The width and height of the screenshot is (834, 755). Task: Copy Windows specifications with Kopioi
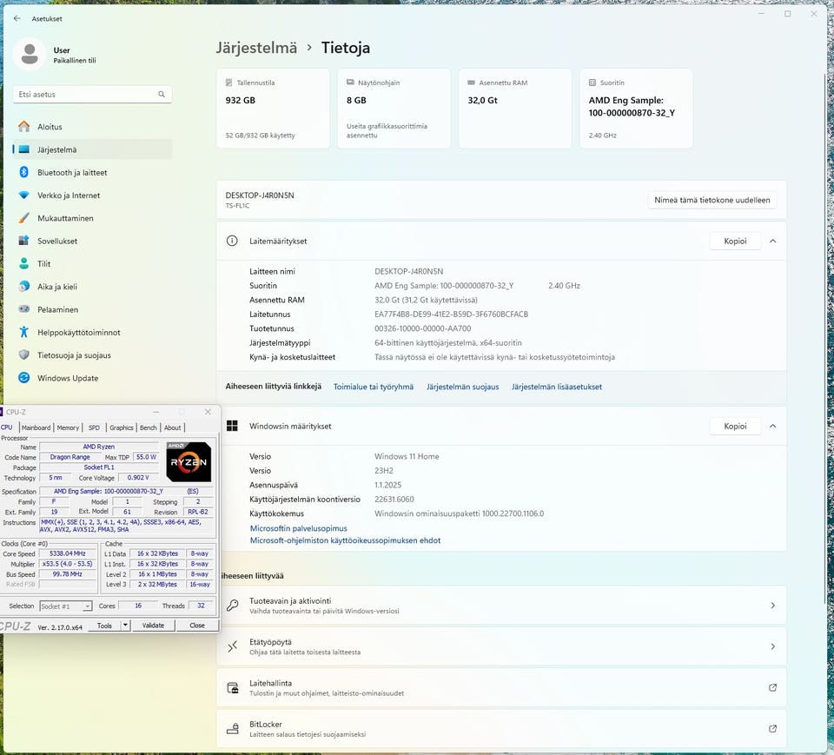point(735,427)
